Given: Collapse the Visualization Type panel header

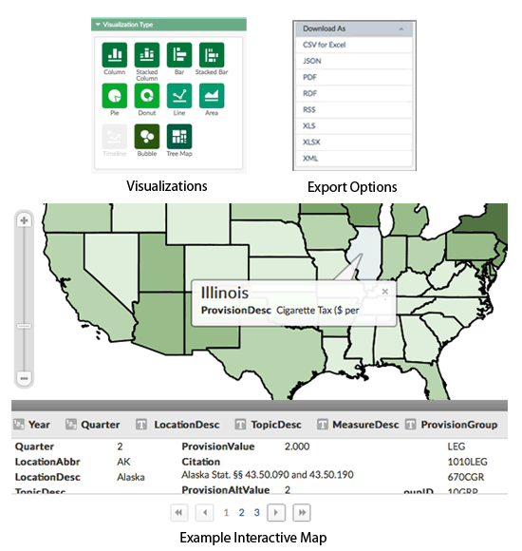Looking at the screenshot, I should (x=169, y=25).
